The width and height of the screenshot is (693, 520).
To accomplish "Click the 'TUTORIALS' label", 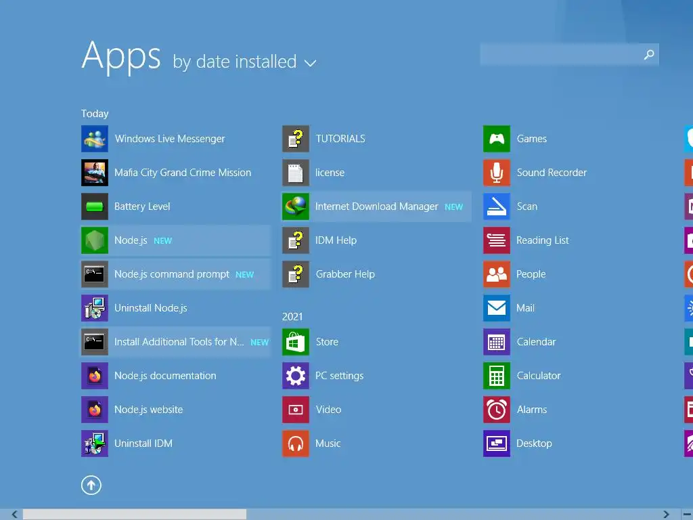I will [x=340, y=139].
